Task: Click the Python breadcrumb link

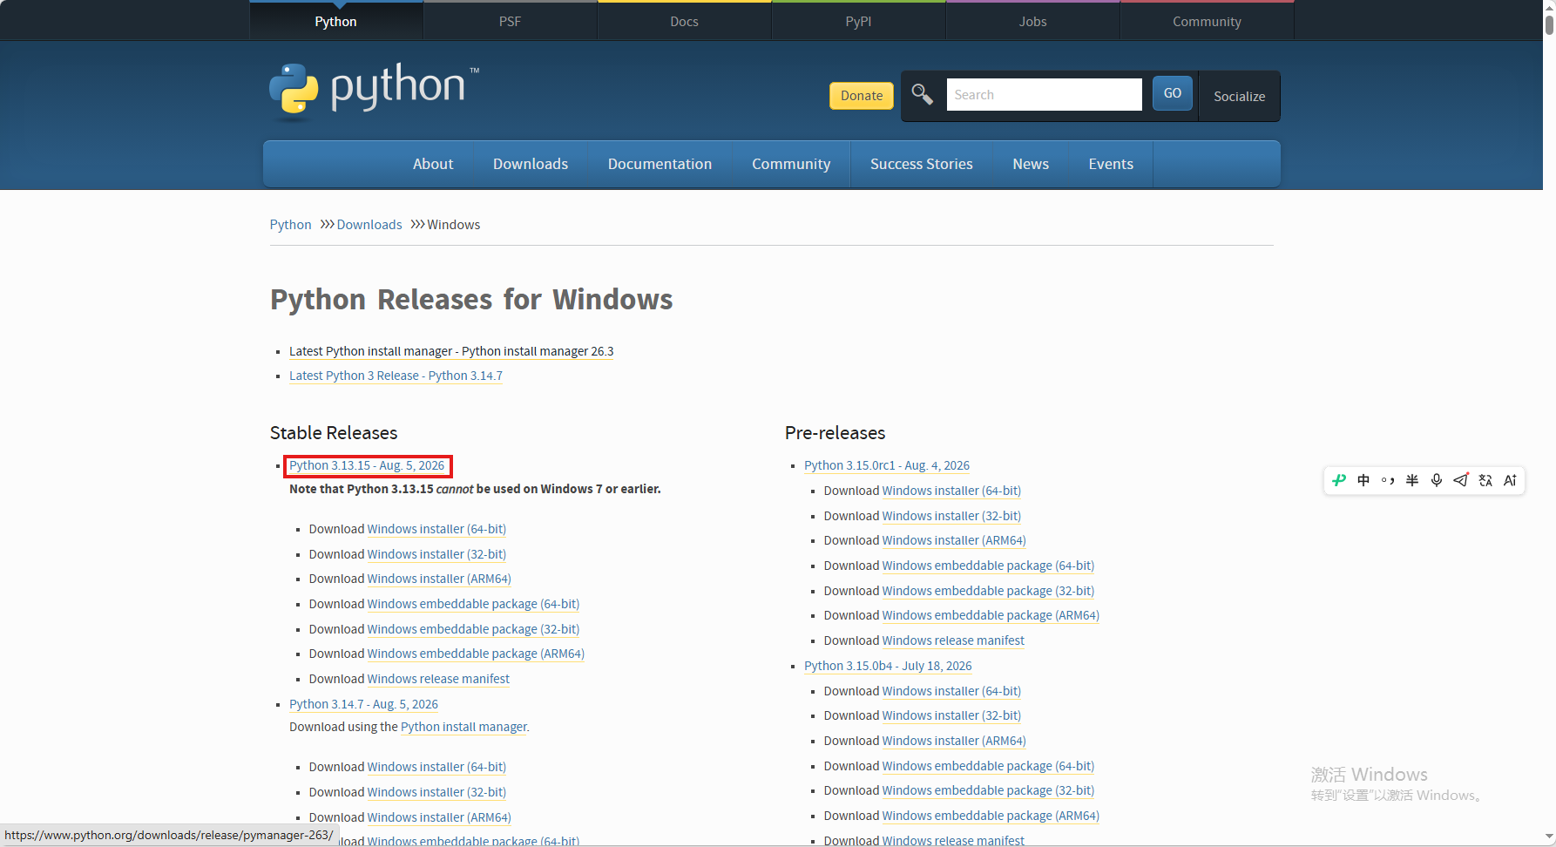Action: pos(290,225)
